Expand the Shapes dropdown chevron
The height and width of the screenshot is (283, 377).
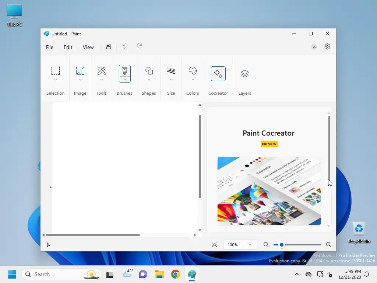click(149, 80)
